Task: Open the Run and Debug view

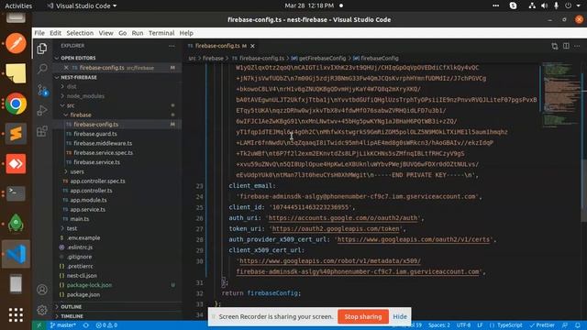Action: click(x=42, y=110)
